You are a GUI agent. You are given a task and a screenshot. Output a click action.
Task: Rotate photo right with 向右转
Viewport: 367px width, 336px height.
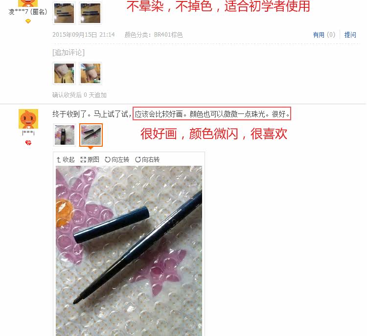(x=147, y=159)
